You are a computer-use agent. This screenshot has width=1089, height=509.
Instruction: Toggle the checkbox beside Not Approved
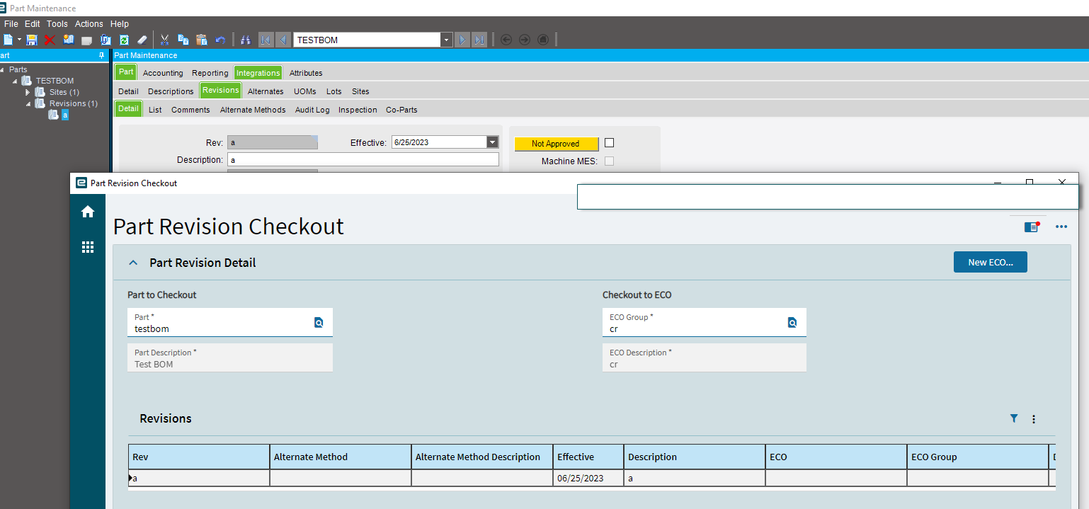609,142
